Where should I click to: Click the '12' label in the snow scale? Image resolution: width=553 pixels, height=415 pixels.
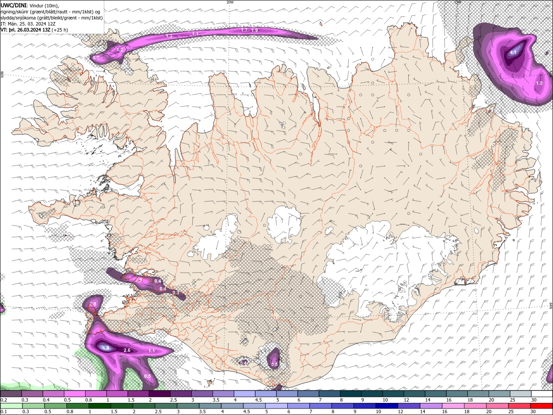pos(407,400)
